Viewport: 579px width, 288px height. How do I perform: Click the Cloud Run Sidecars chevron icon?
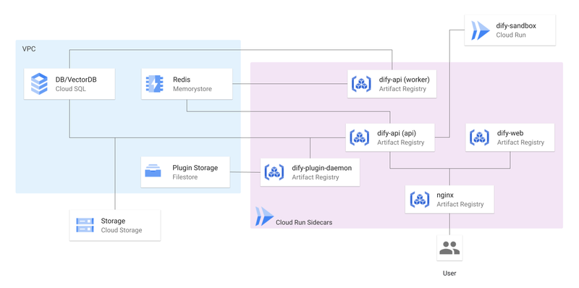pyautogui.click(x=264, y=216)
